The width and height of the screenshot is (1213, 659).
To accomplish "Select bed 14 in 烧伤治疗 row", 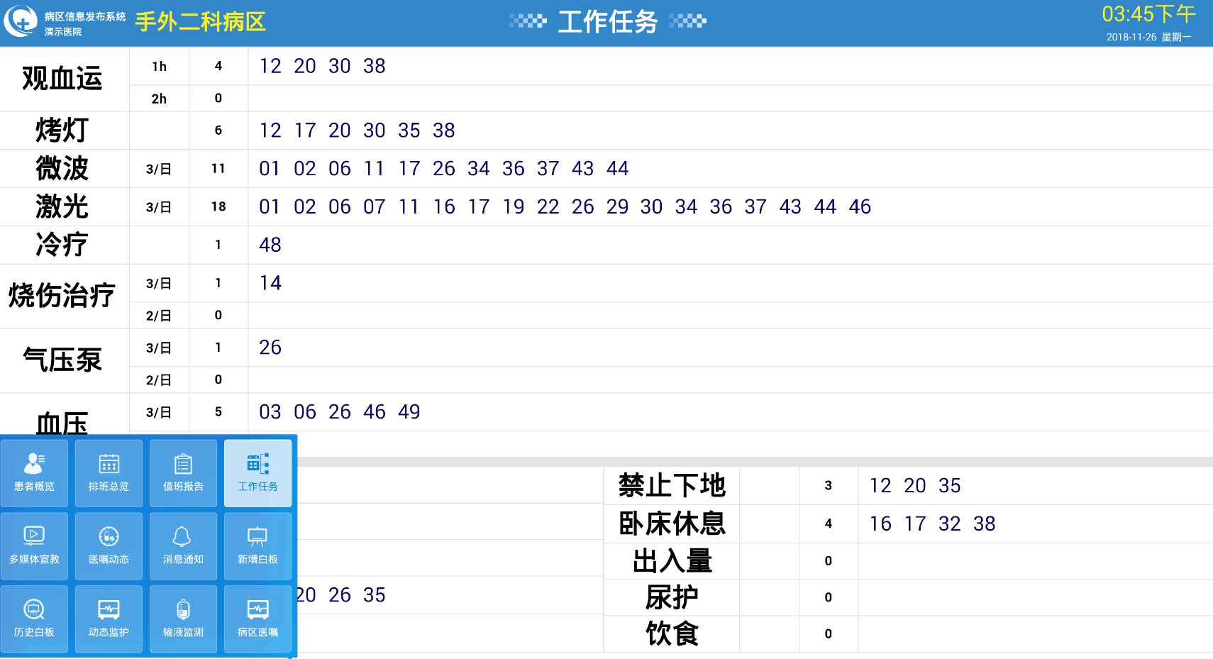I will click(270, 283).
